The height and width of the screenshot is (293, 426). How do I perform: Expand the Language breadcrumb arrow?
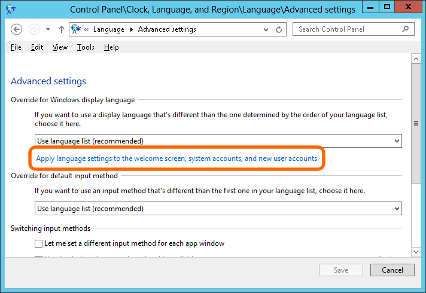coord(132,29)
